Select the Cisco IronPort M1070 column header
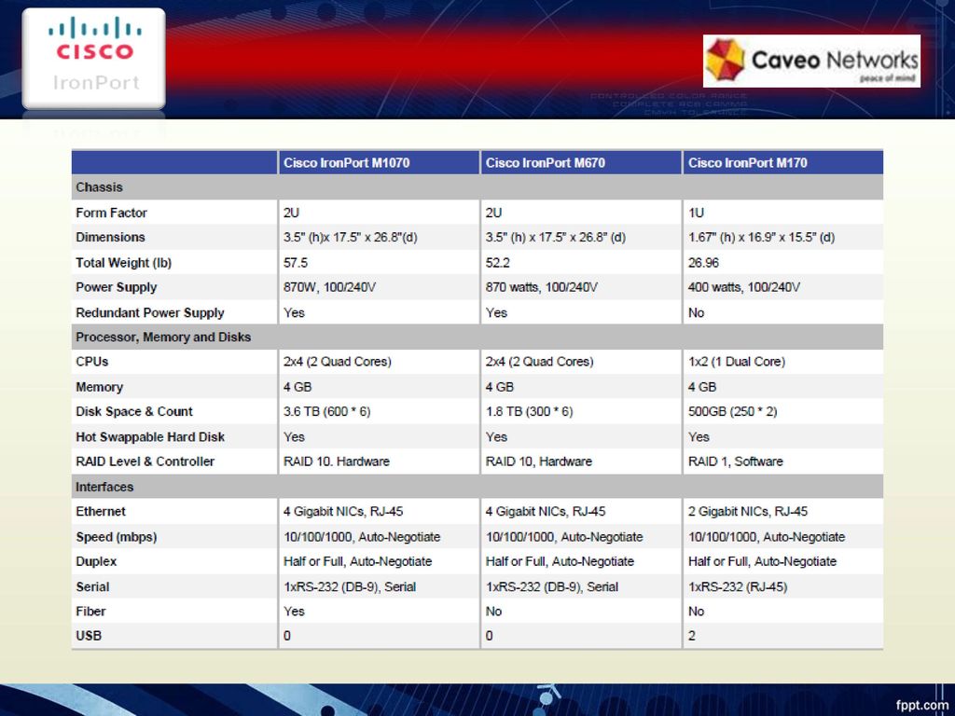This screenshot has width=955, height=716. pos(347,162)
